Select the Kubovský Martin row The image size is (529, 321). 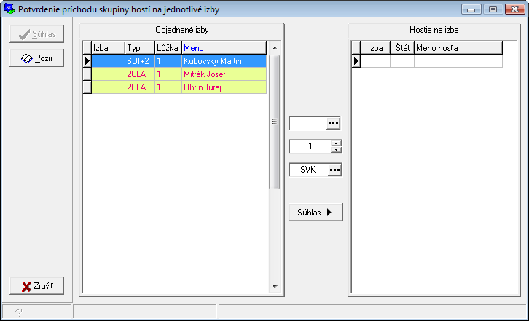click(x=224, y=62)
